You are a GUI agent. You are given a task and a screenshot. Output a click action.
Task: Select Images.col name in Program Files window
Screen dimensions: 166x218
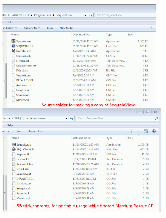click(x=23, y=90)
